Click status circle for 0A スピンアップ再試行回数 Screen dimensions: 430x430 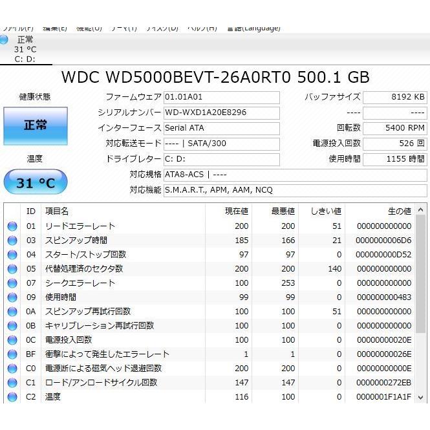[x=12, y=312]
